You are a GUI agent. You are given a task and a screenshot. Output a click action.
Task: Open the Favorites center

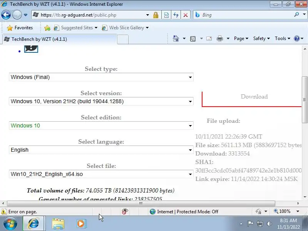pos(20,28)
